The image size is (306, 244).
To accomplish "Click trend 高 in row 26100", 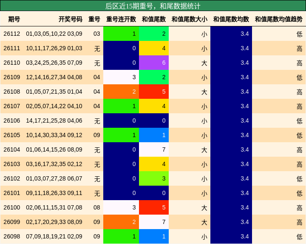I will tap(300, 208).
